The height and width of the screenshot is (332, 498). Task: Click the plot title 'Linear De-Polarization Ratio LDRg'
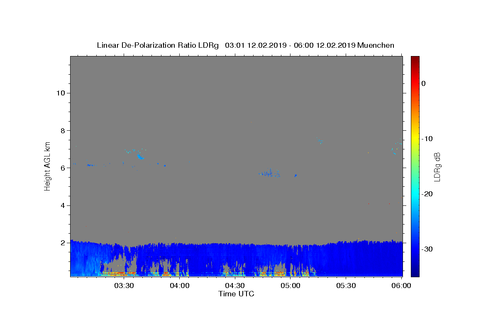(x=158, y=45)
